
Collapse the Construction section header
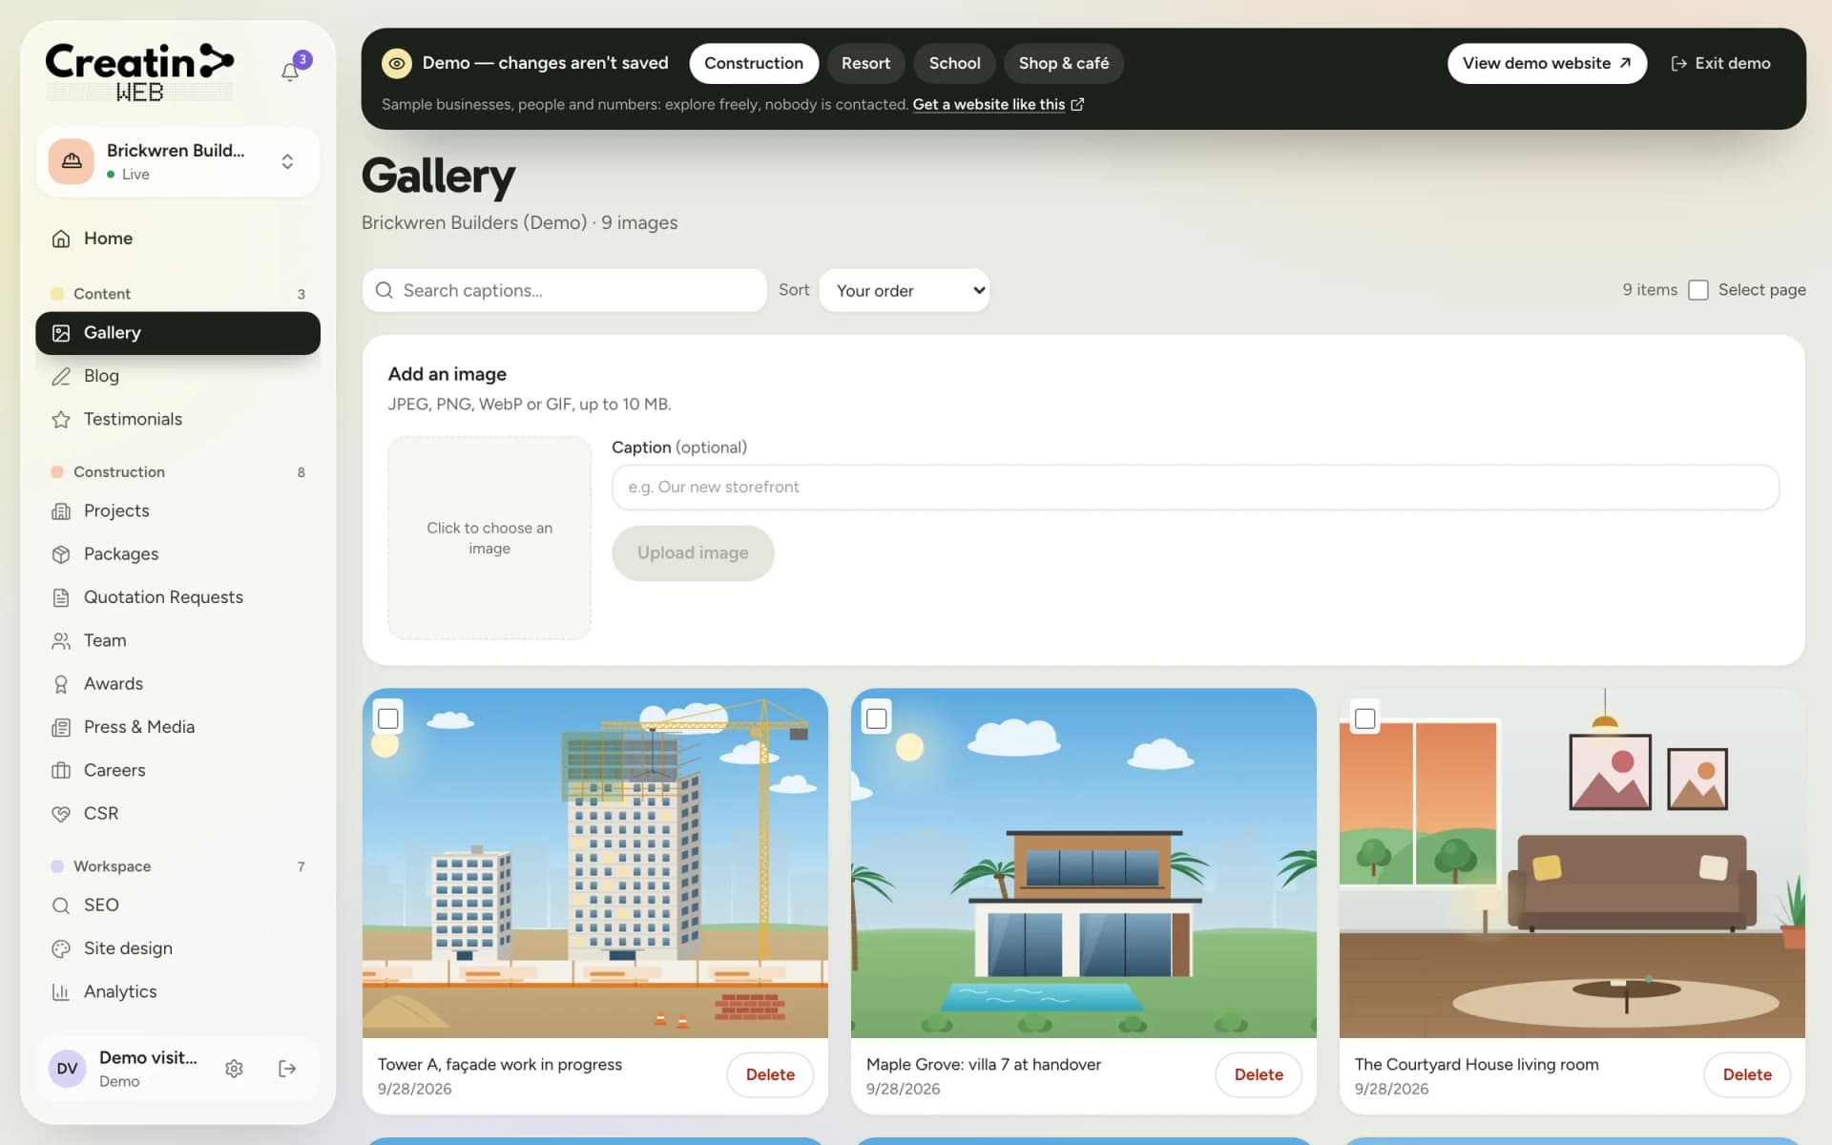tap(177, 472)
